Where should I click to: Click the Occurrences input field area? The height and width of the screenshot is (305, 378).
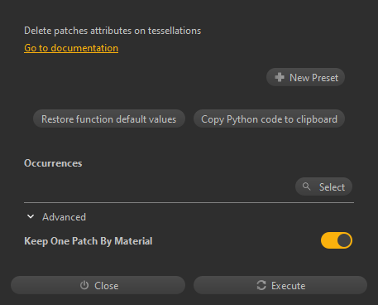click(x=159, y=187)
